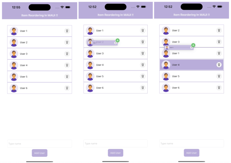The width and height of the screenshot is (231, 163).
Task: Click the Type name input field
Action: [39, 143]
